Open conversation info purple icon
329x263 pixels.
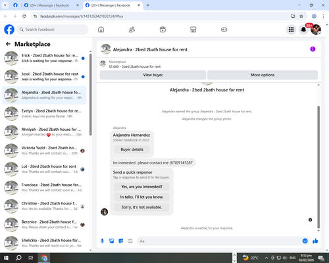point(313,49)
